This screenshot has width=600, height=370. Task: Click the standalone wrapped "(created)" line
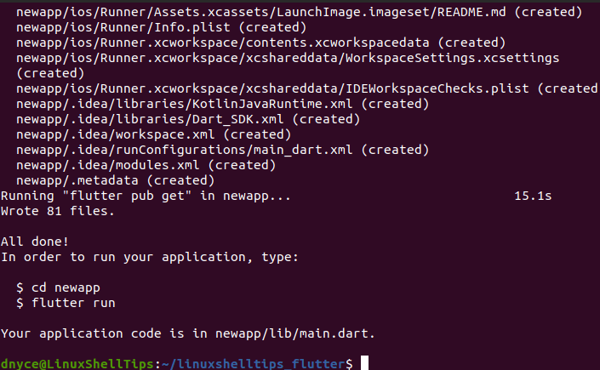[x=50, y=73]
